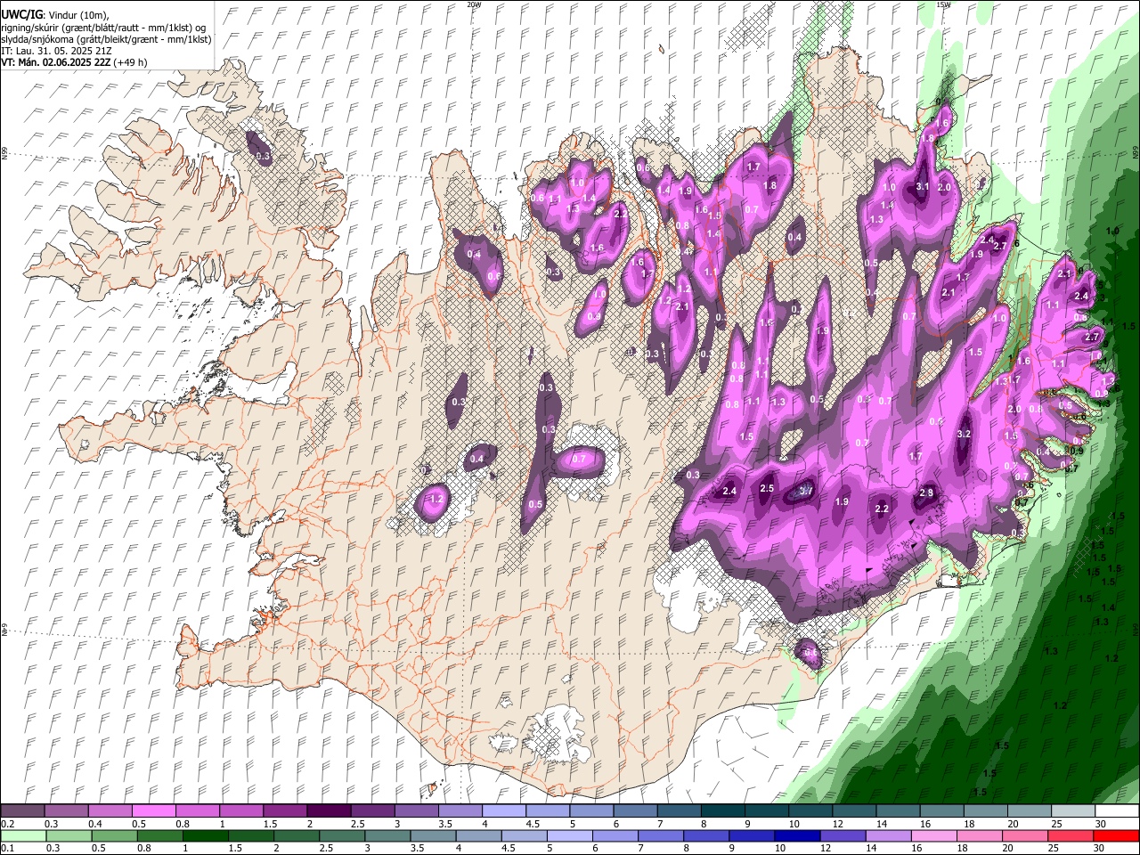Click the '30' label in the lower legend row
The width and height of the screenshot is (1140, 855).
pos(1100,849)
